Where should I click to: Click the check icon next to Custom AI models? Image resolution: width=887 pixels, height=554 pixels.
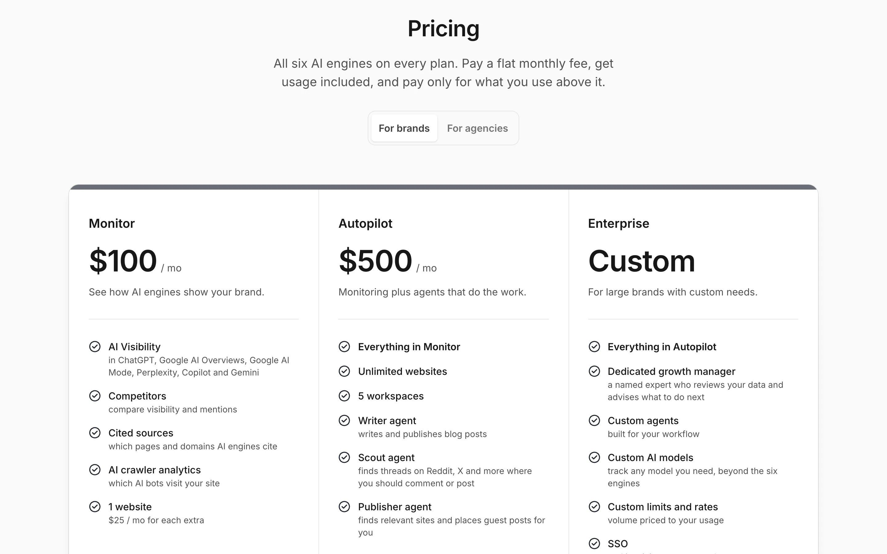(594, 458)
